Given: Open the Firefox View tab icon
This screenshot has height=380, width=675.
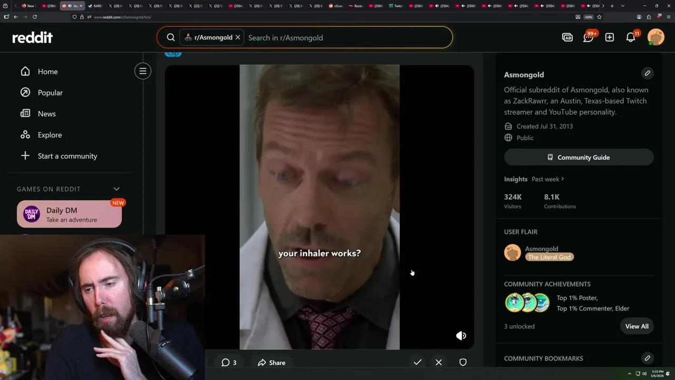Looking at the screenshot, I should (x=6, y=6).
